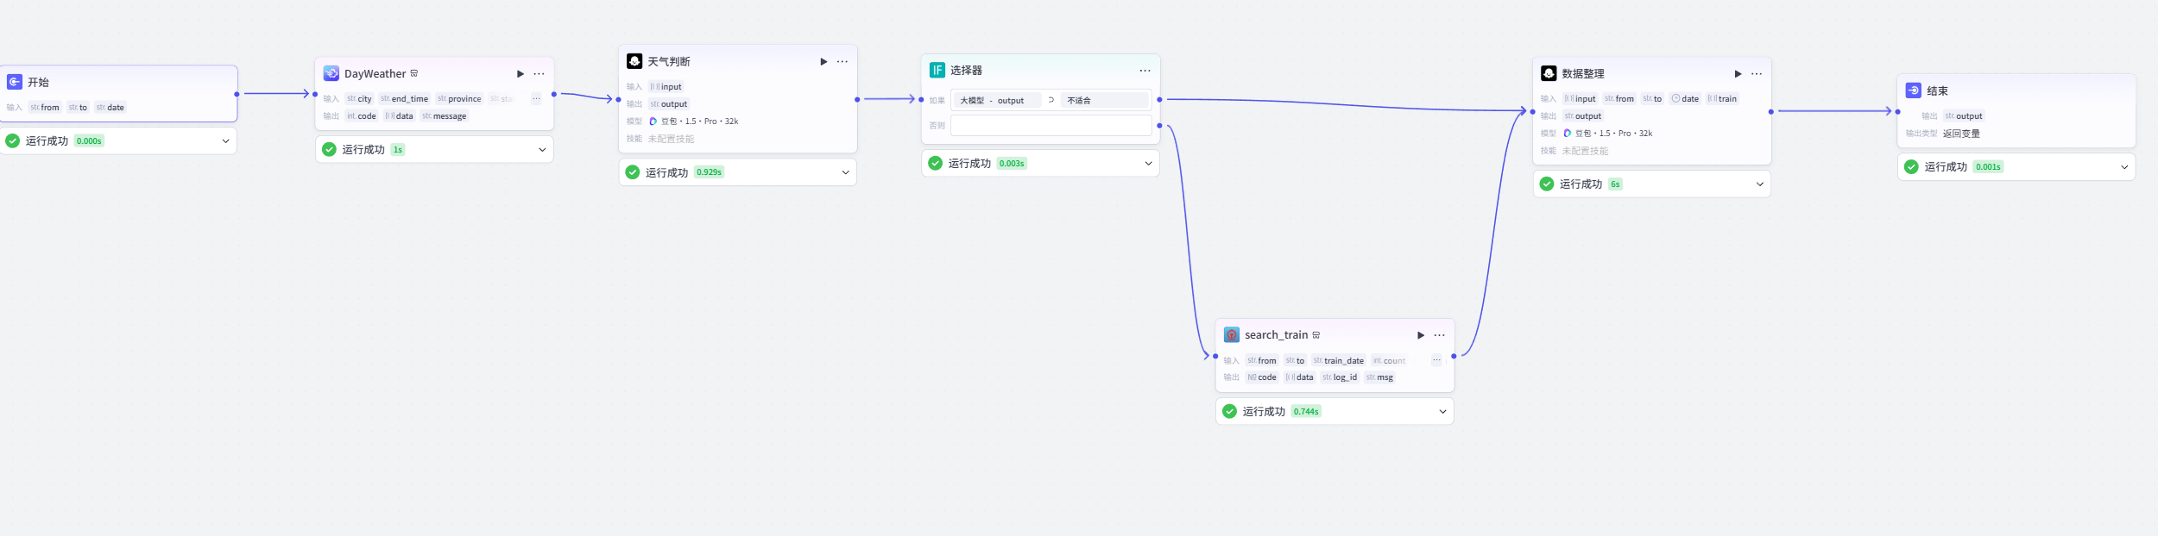Image resolution: width=2158 pixels, height=536 pixels.
Task: Open more options on search_train node
Action: pos(1439,335)
